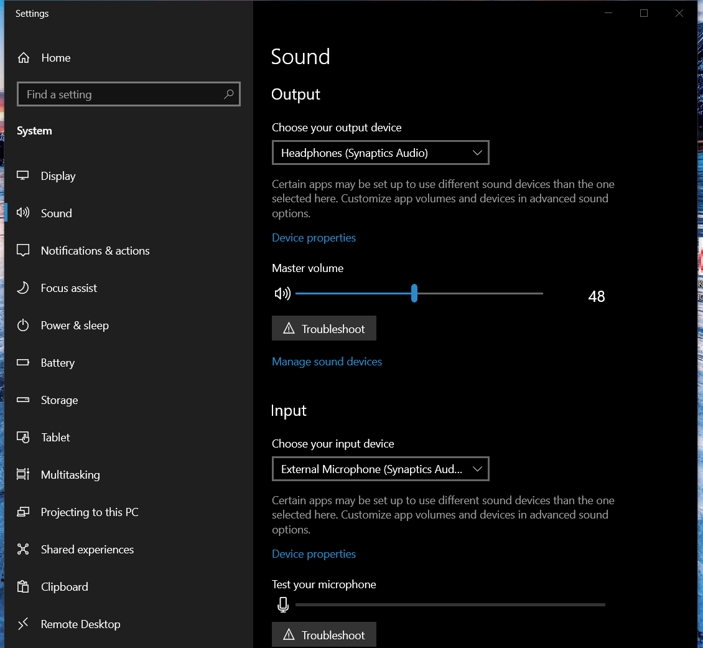Click the Display monitor icon
The image size is (703, 648).
[23, 176]
